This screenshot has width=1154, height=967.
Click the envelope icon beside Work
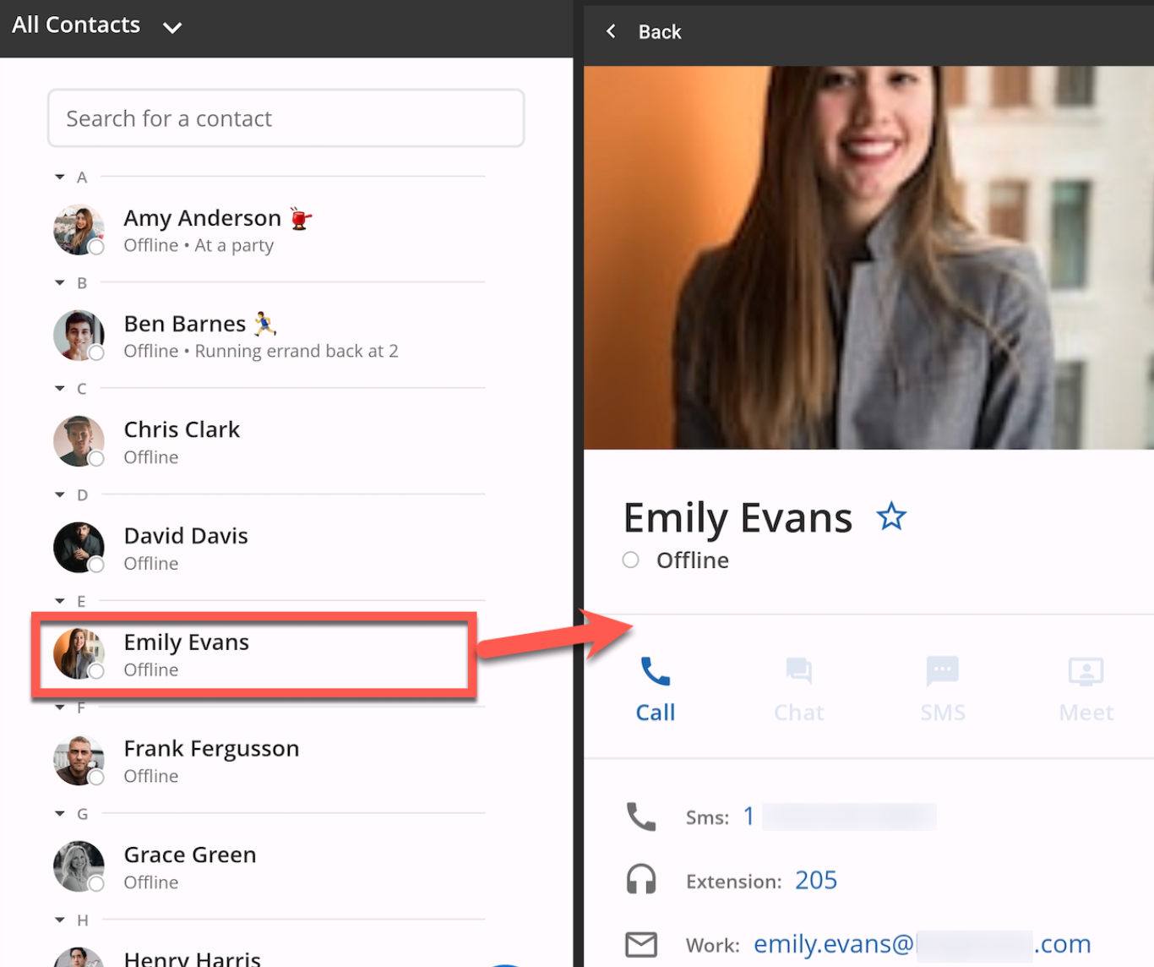click(641, 944)
